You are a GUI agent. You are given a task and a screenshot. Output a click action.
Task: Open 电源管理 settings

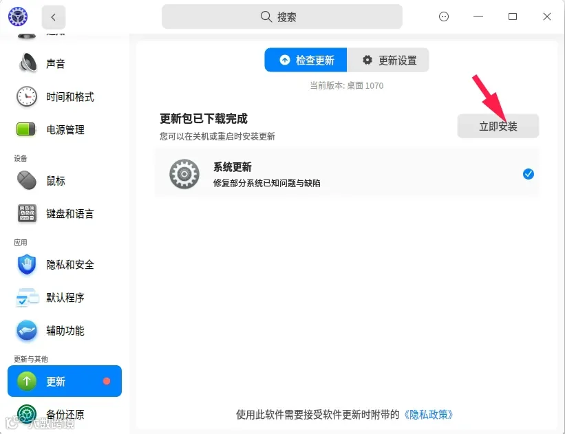click(65, 129)
